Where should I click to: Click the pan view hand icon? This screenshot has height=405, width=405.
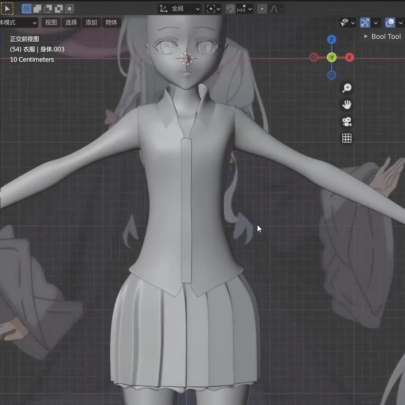click(347, 105)
